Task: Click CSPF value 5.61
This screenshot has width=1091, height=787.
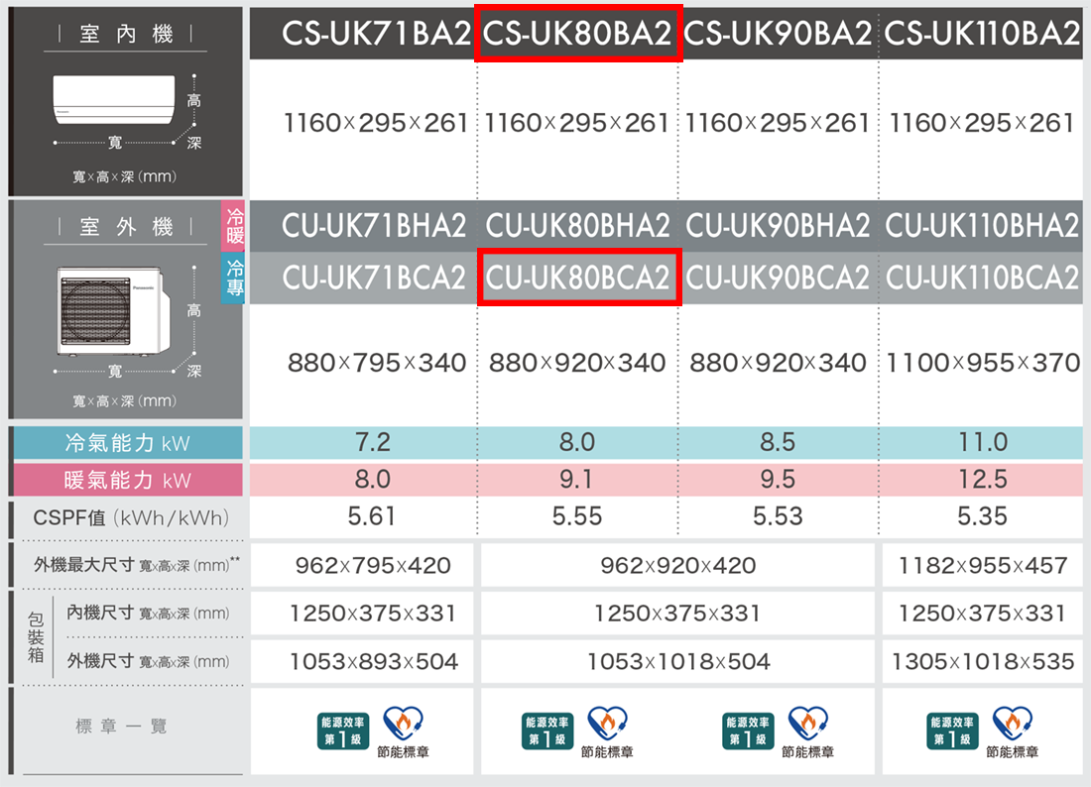Action: pos(372,516)
